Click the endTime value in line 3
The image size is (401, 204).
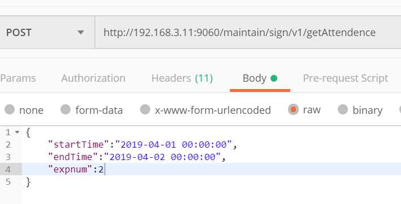163,157
